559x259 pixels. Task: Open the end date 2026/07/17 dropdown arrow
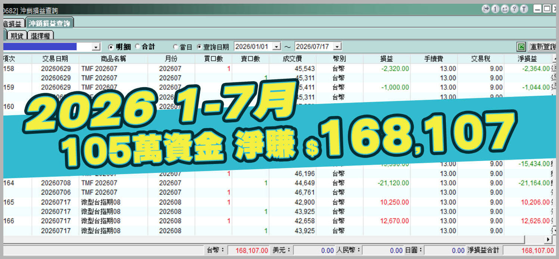337,47
